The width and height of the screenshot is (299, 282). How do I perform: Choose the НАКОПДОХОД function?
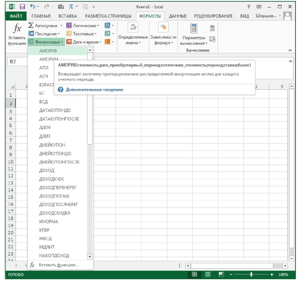click(57, 256)
